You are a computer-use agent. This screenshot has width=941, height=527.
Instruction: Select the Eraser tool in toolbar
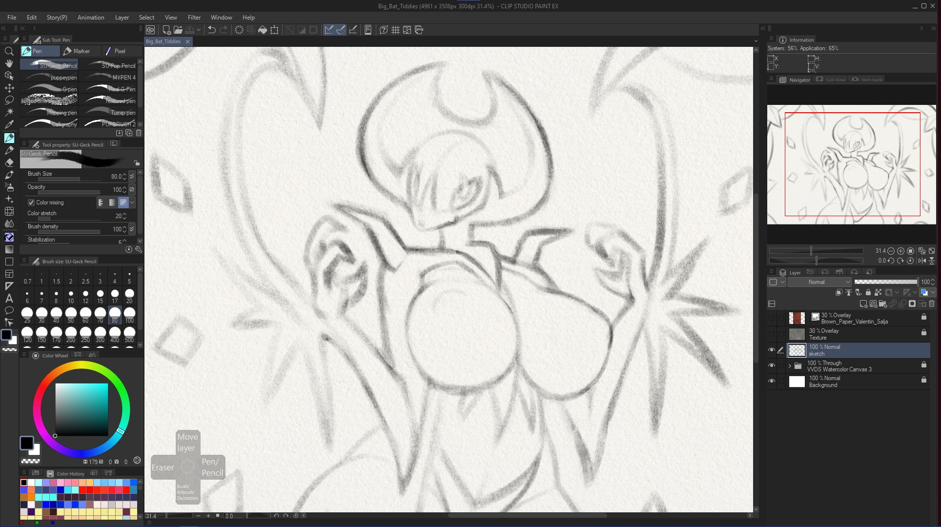click(x=9, y=162)
